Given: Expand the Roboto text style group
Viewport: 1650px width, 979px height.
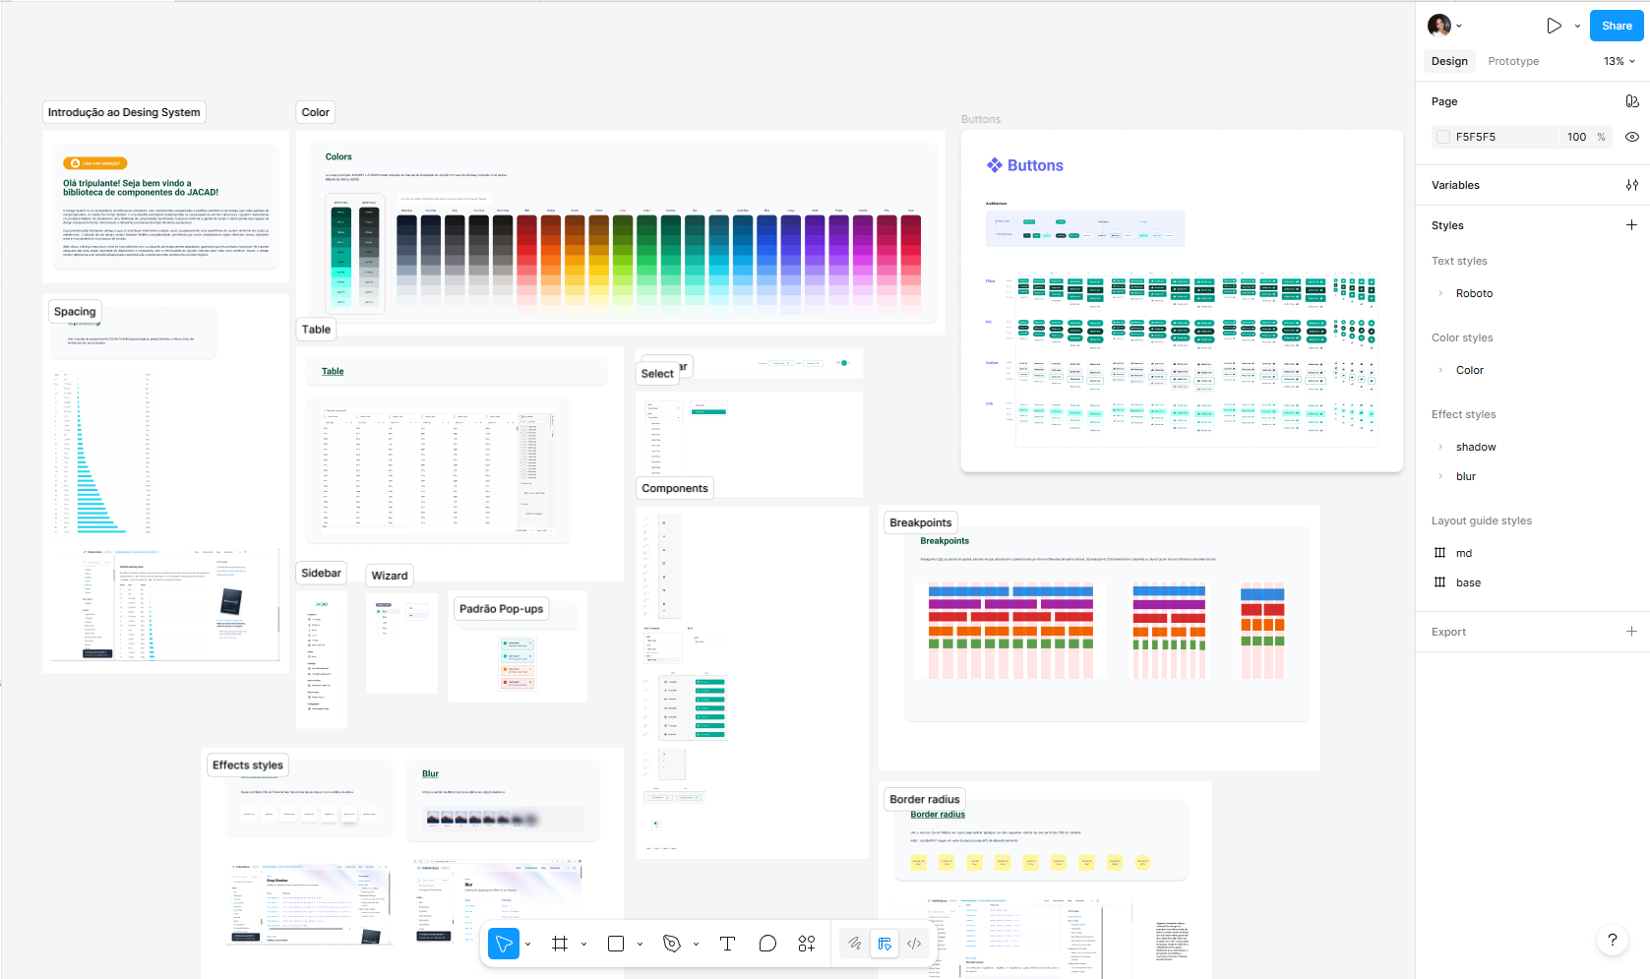Looking at the screenshot, I should click(1440, 293).
